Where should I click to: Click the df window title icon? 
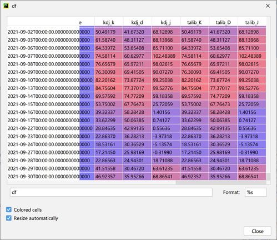point(6,6)
